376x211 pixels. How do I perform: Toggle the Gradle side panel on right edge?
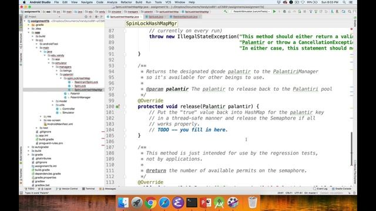[x=355, y=22]
